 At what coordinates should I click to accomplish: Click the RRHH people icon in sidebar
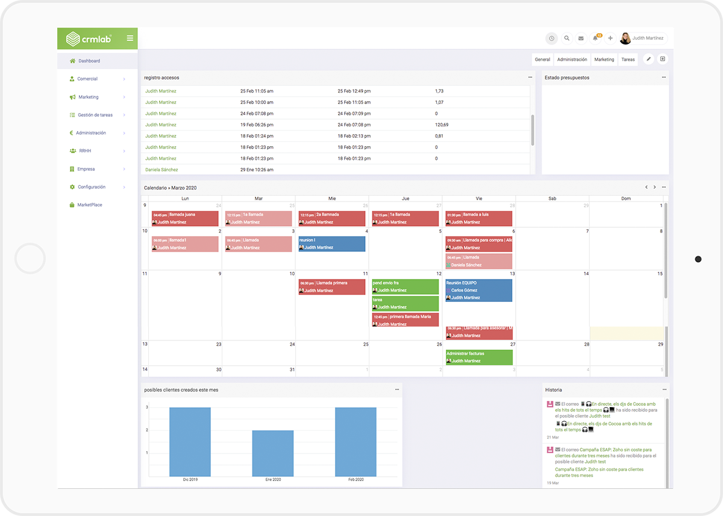tap(72, 151)
